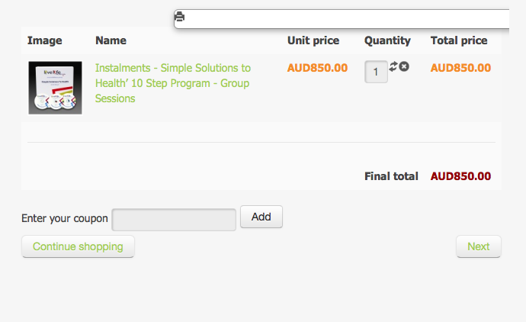
Task: Click the coupon code text field
Action: pos(174,219)
